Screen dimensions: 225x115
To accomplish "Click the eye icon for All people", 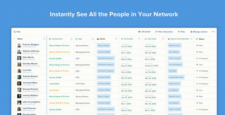I will click(x=139, y=32).
